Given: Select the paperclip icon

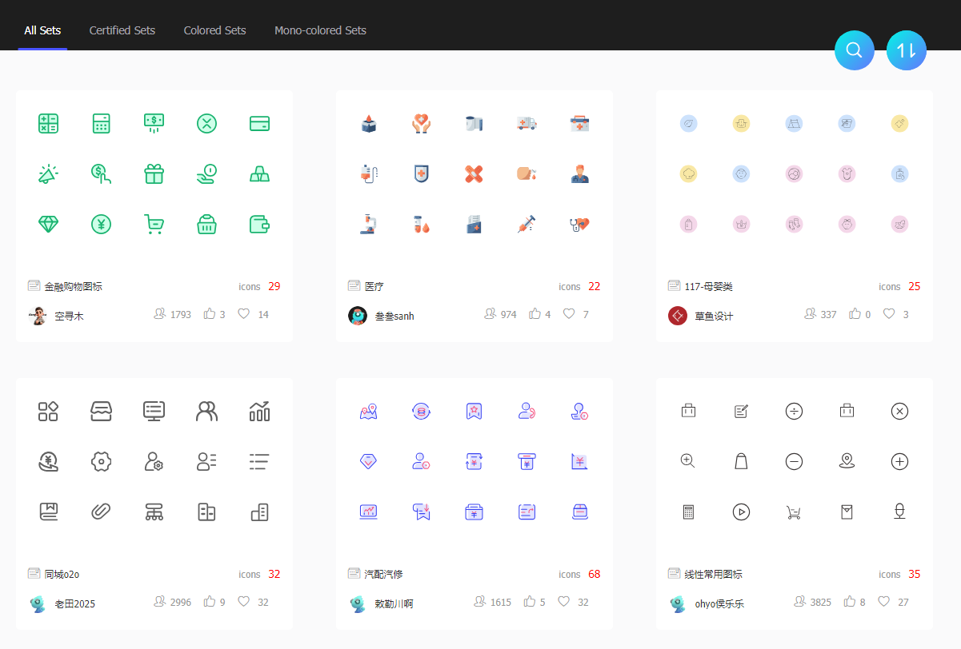Looking at the screenshot, I should point(102,512).
